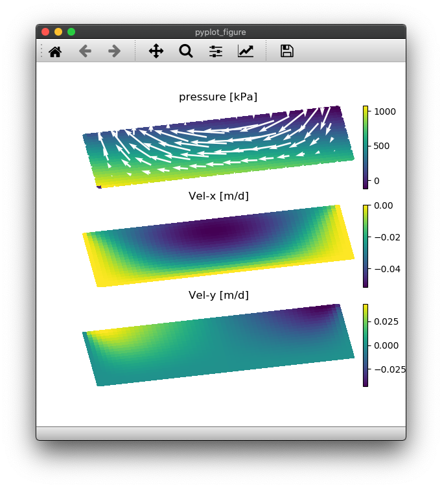Minimize the pyplot_figure window with the yellow button
Image resolution: width=442 pixels, height=488 pixels.
tap(58, 32)
